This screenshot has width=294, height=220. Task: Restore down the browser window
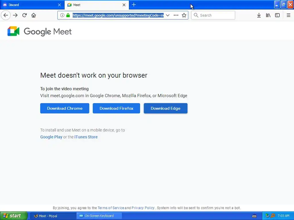click(x=284, y=5)
